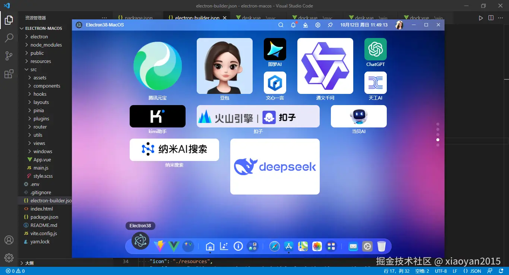The image size is (509, 275).
Task: Open Source Control in the VS Code activity bar
Action: (x=9, y=56)
